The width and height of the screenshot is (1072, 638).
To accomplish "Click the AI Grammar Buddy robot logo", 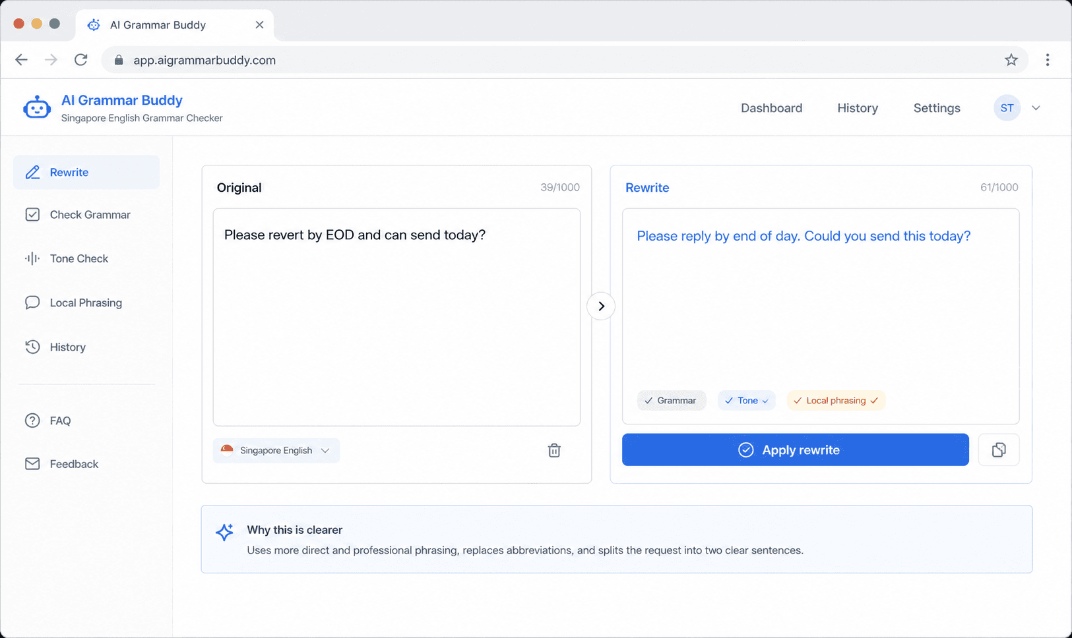I will point(37,107).
